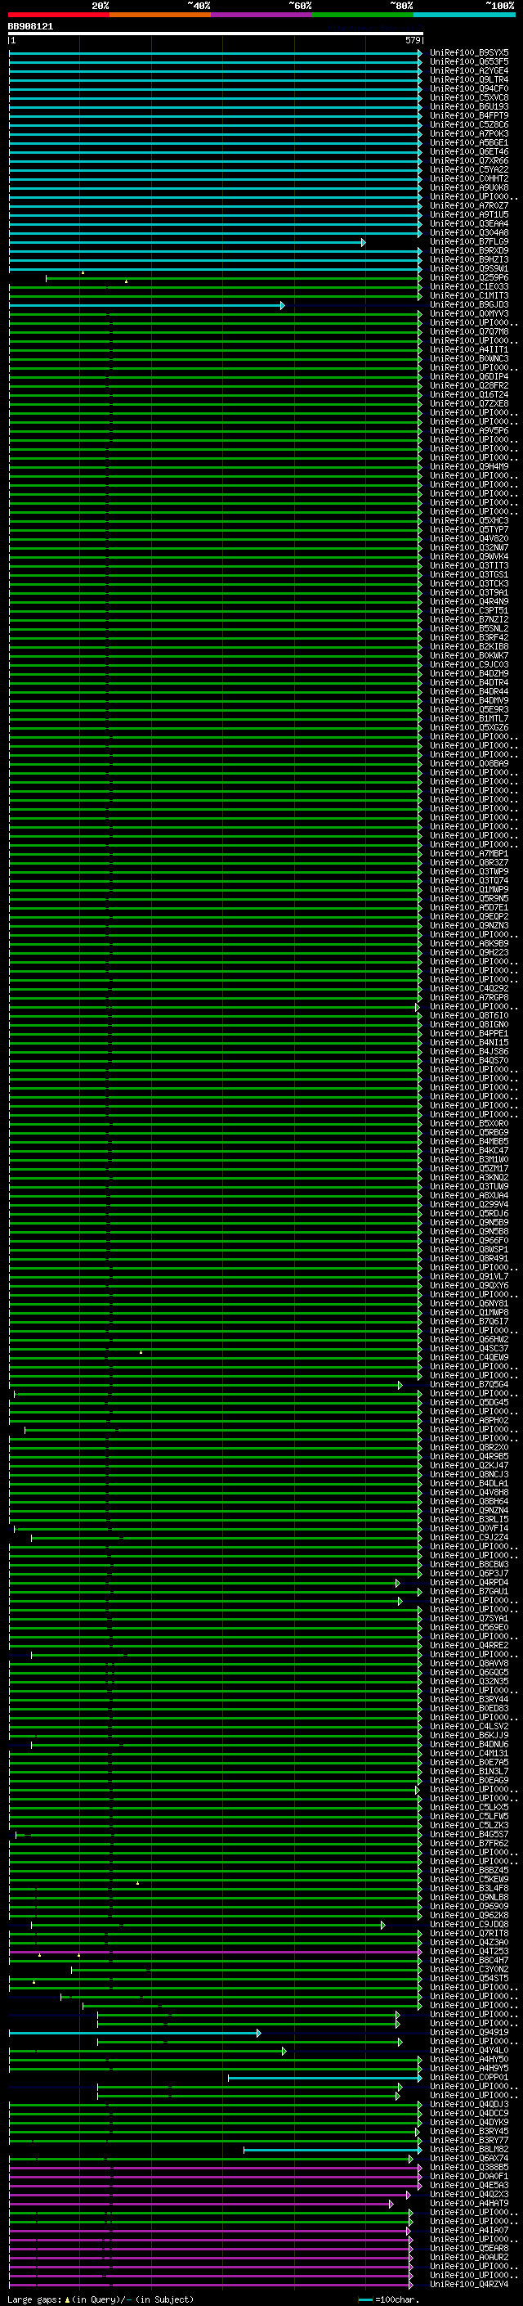Click the white query sequence bar
Image resolution: width=523 pixels, height=2306 pixels.
216,33
